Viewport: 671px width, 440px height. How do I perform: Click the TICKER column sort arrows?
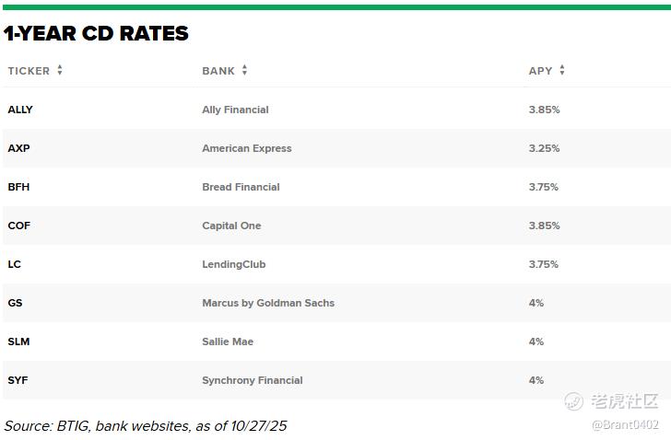60,71
